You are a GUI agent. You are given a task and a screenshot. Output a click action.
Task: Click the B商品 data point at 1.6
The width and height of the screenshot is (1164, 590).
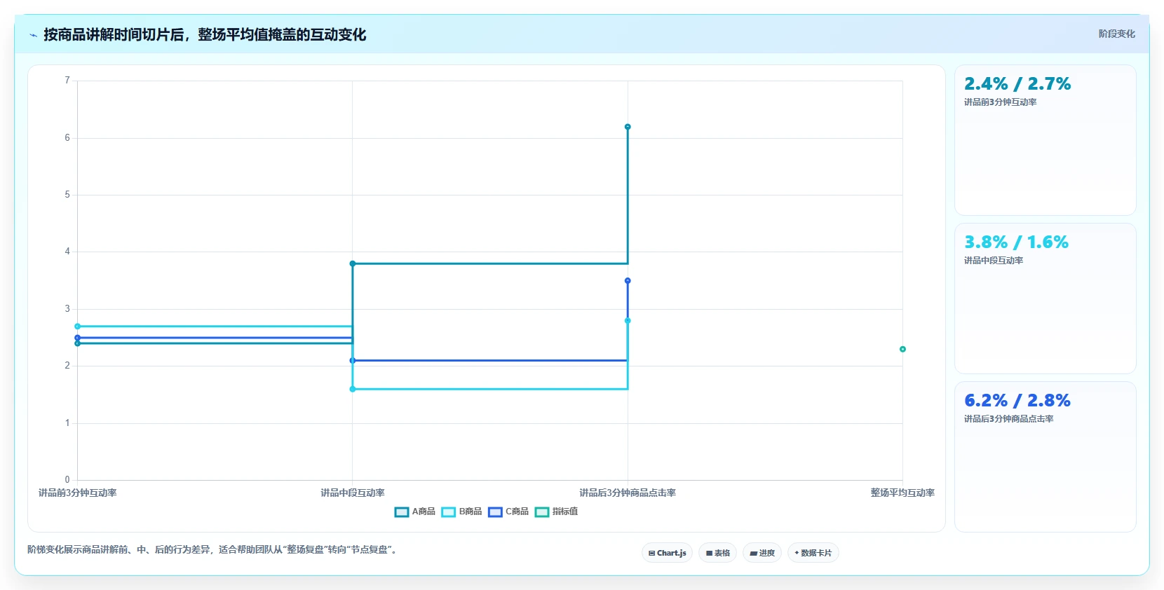[353, 389]
